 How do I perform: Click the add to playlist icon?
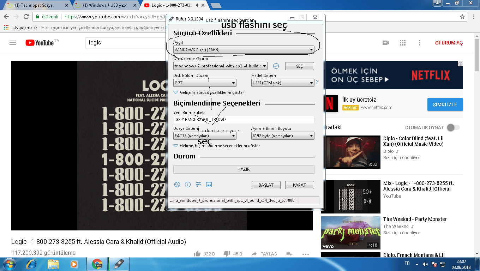[289, 254]
